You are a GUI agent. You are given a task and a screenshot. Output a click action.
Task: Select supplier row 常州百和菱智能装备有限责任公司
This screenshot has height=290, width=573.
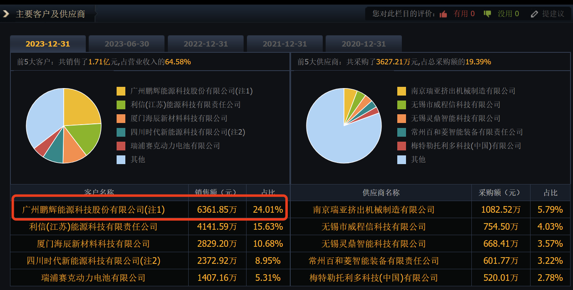click(430, 261)
